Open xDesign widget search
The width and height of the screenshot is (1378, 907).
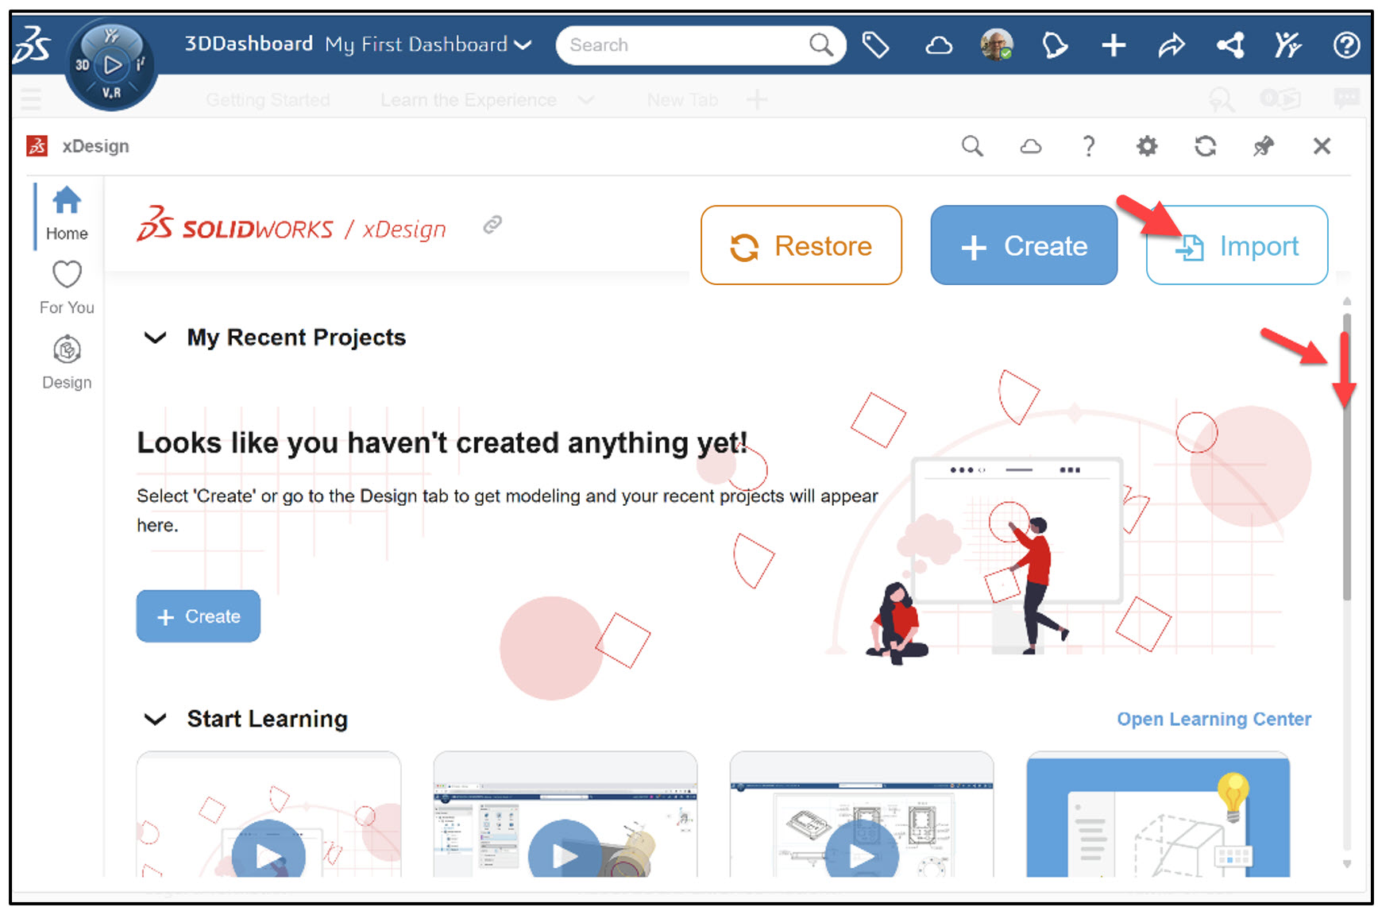[x=972, y=146]
